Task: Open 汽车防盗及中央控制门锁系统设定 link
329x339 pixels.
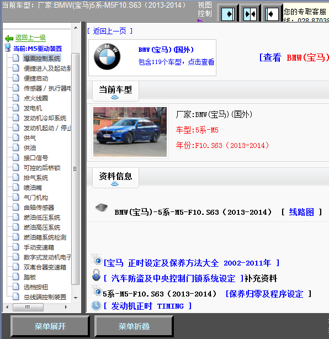Action: (173, 278)
